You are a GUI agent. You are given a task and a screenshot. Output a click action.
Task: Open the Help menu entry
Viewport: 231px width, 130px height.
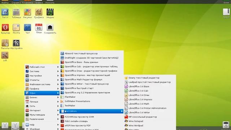[x=42, y=125]
